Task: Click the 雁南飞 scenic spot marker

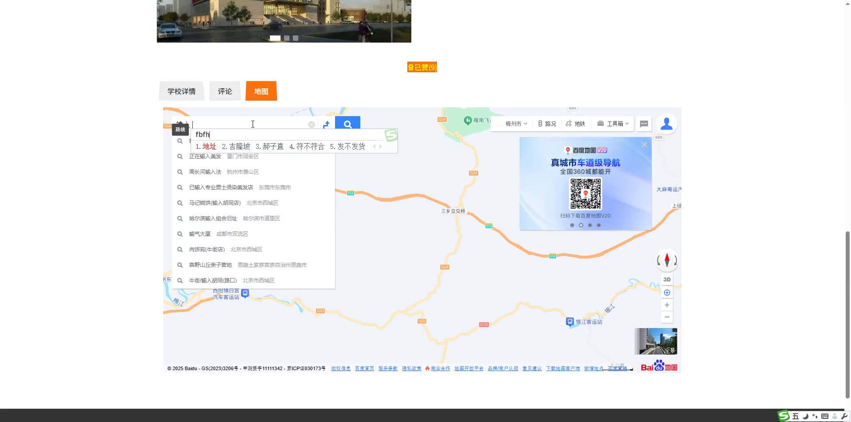Action: click(468, 120)
